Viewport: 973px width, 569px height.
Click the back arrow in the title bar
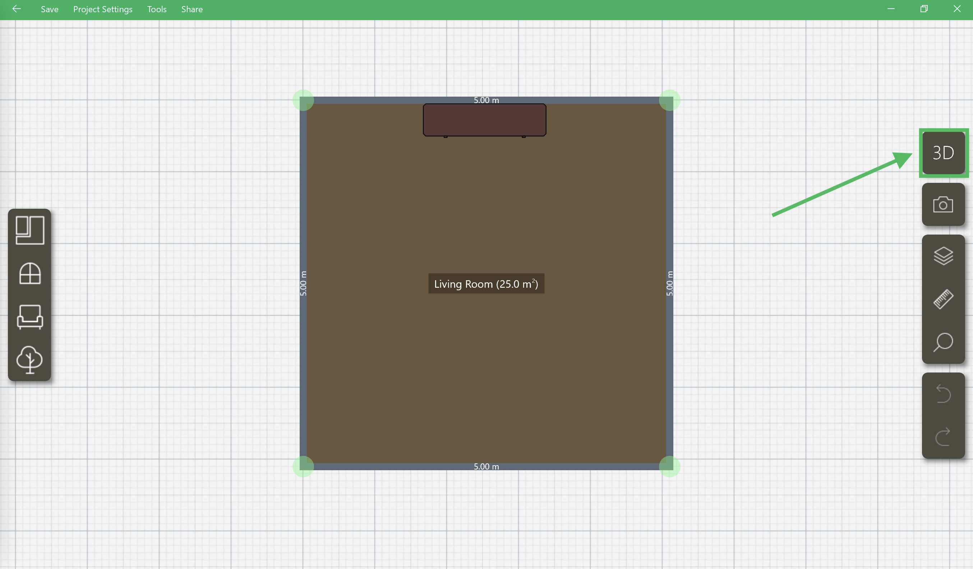(16, 9)
